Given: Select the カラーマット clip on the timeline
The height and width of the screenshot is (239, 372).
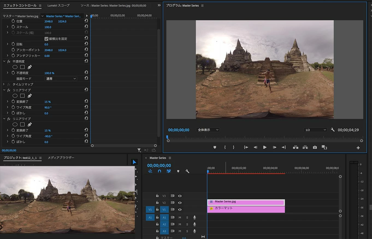Looking at the screenshot, I should point(246,209).
